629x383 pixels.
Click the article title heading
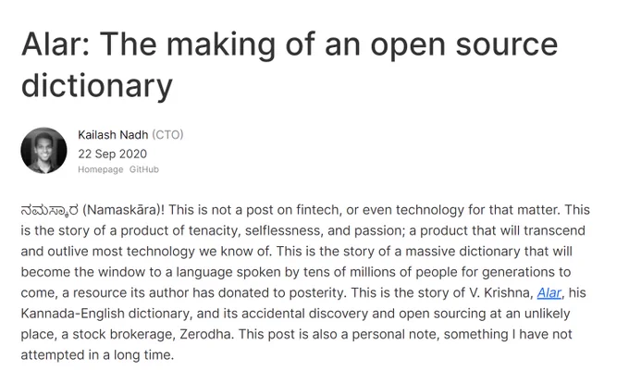[x=290, y=64]
